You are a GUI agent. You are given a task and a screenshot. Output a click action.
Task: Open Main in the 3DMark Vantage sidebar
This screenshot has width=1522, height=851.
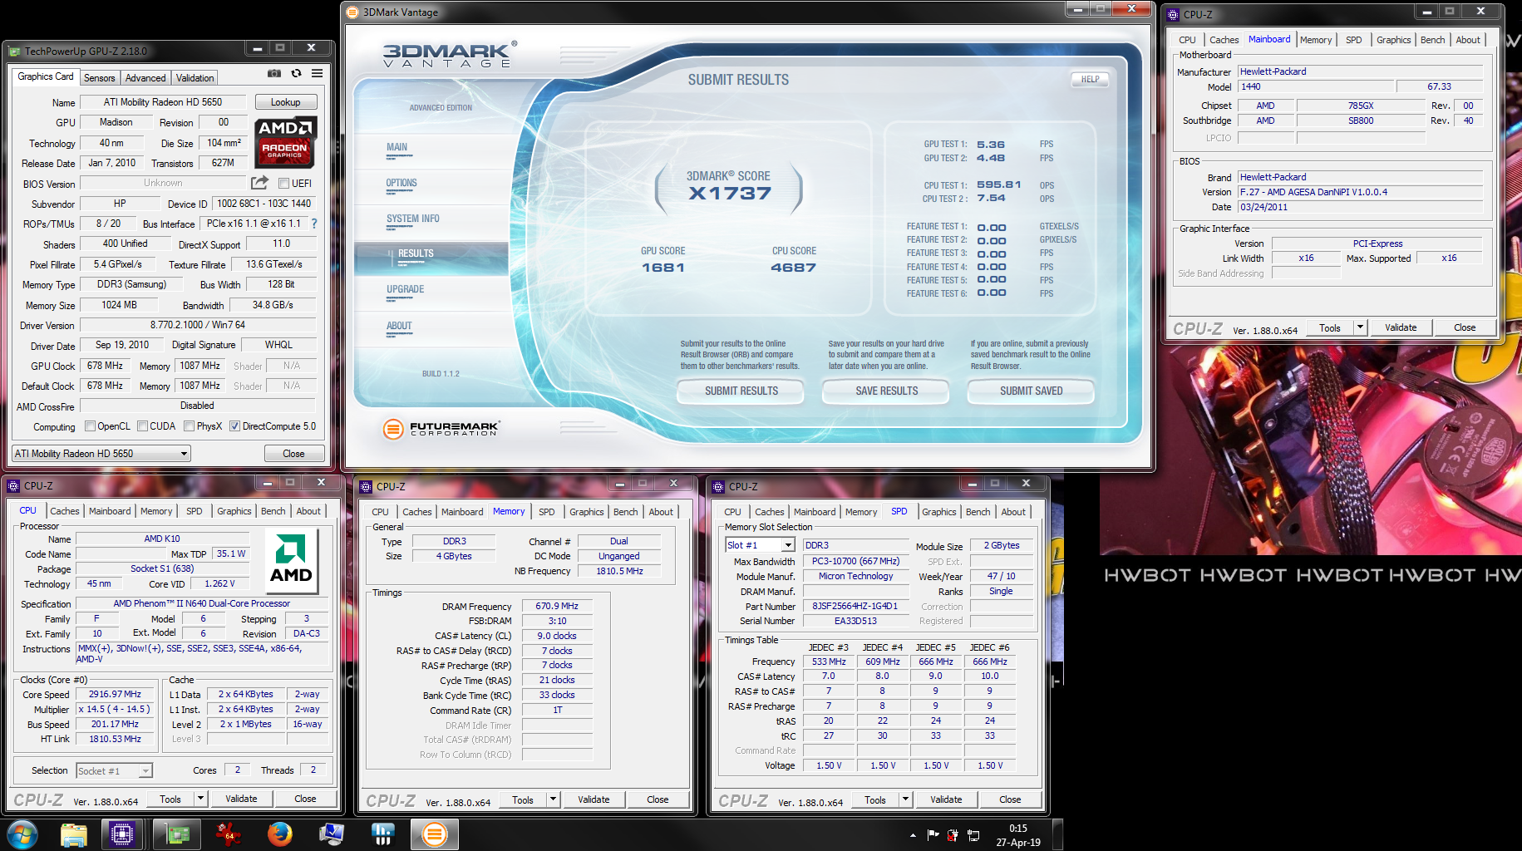click(x=397, y=147)
